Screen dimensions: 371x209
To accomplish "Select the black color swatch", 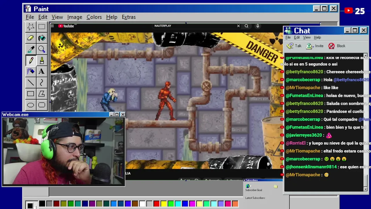I will [x=42, y=204].
